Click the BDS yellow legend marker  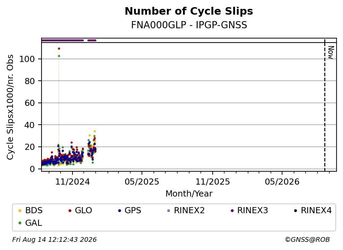click(x=20, y=210)
